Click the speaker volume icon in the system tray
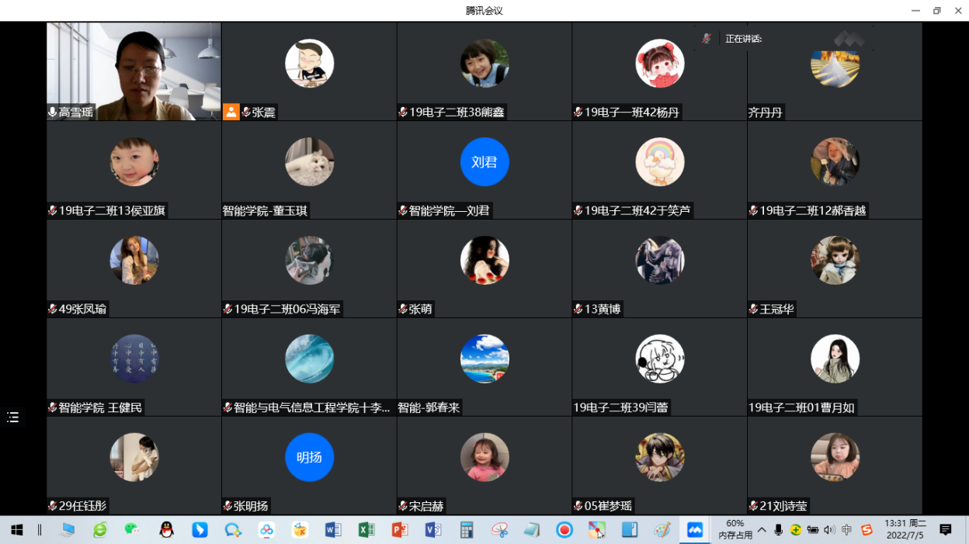Viewport: 969px width, 544px height. (829, 530)
